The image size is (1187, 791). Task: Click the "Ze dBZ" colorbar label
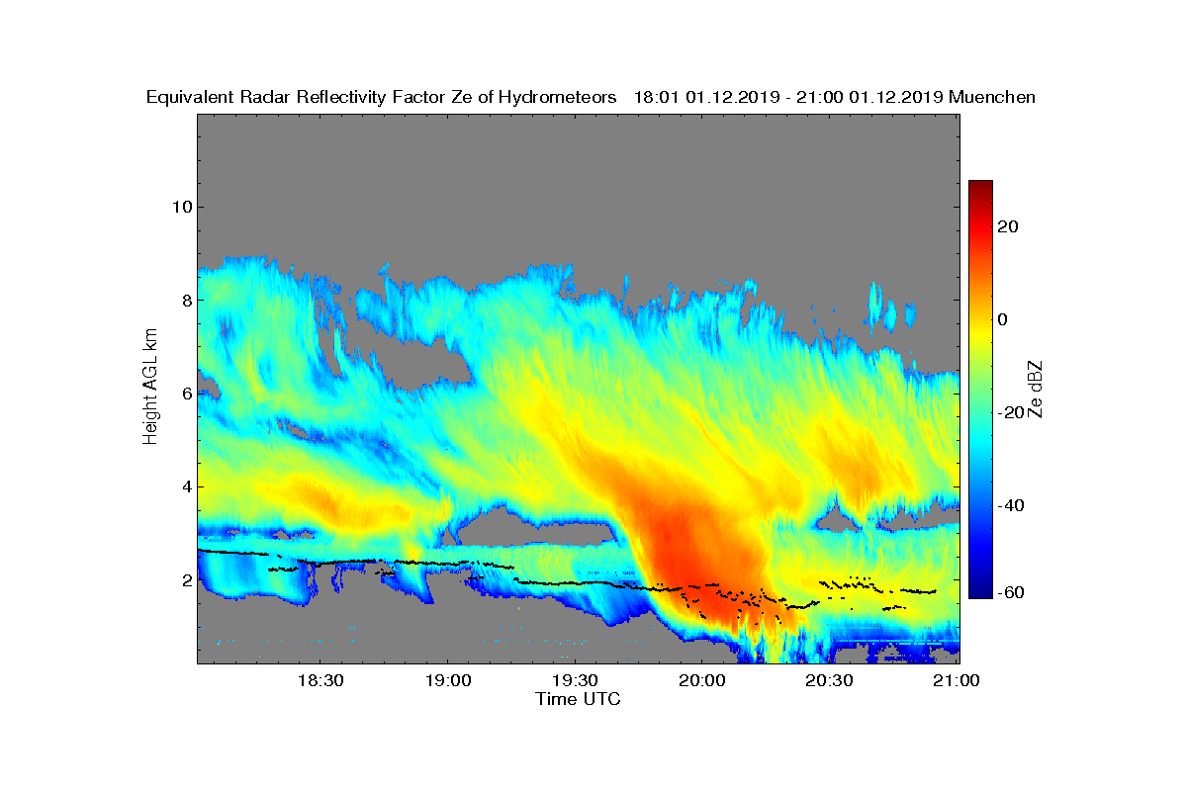click(x=1036, y=388)
